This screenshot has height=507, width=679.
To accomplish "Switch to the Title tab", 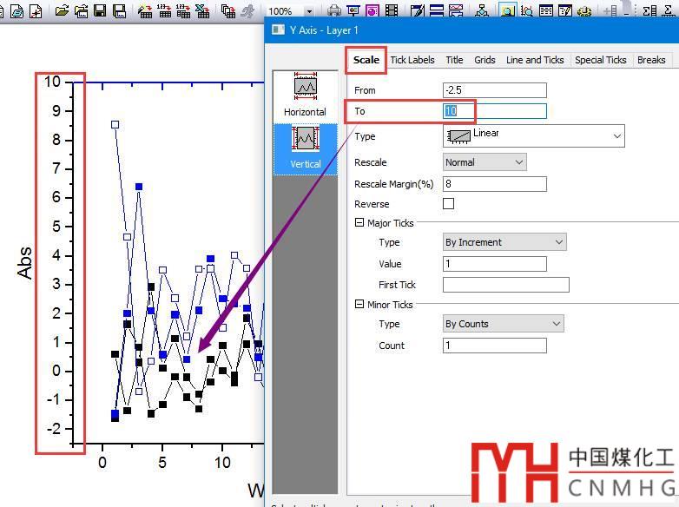I will tap(454, 60).
